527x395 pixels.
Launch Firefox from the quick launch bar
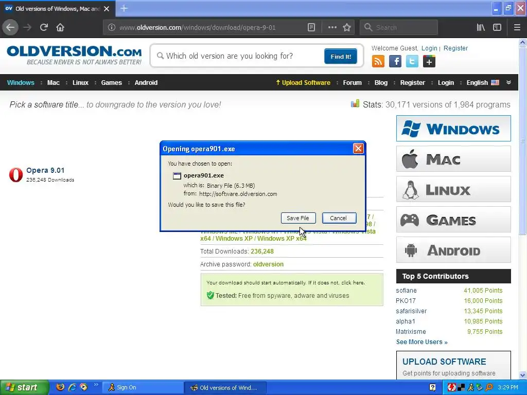(x=60, y=387)
